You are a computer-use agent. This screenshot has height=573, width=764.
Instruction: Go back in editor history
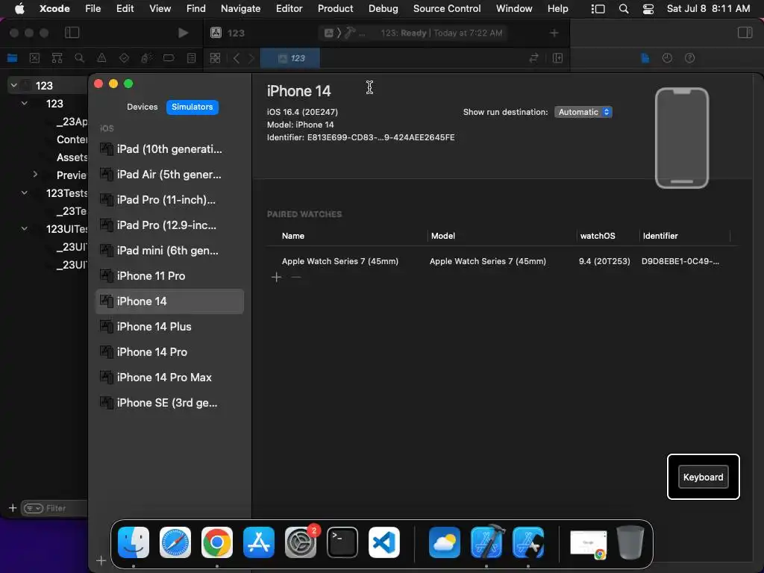coord(237,58)
